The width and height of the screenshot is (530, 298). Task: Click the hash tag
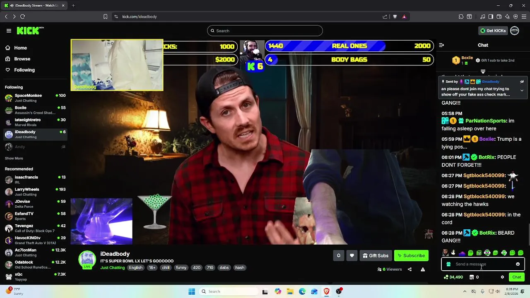click(240, 268)
